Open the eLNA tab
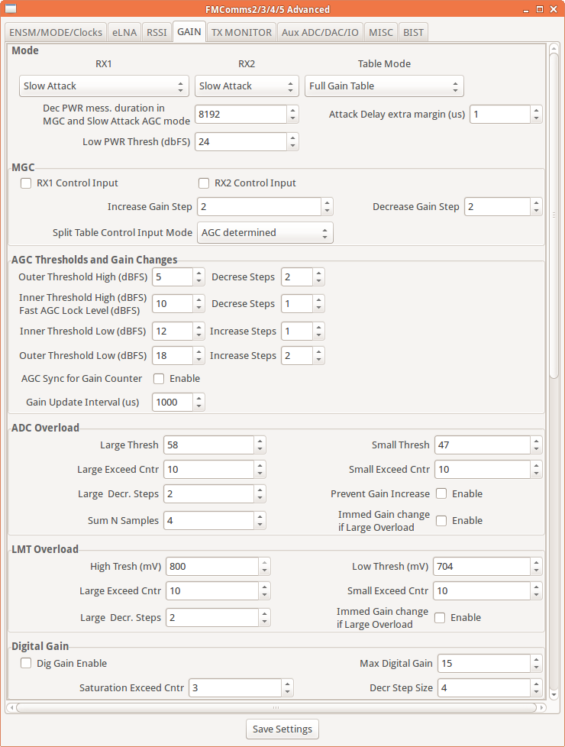 [124, 32]
